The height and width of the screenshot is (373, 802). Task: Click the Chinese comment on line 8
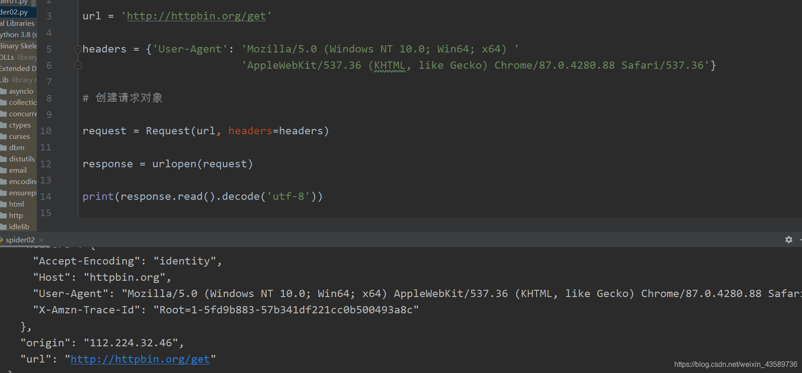click(x=122, y=98)
